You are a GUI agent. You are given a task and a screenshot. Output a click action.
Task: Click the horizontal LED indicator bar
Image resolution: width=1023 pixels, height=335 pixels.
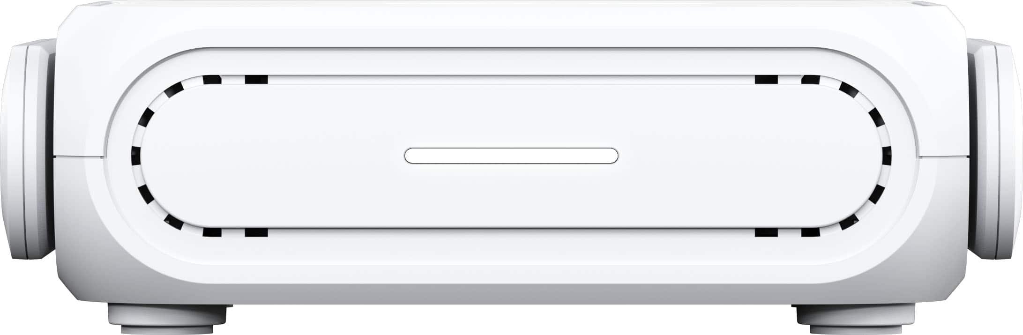click(511, 156)
